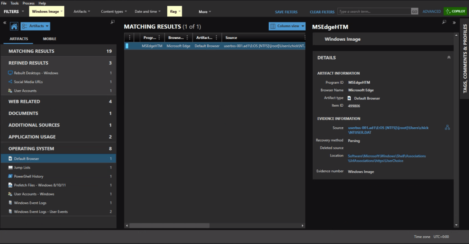The height and width of the screenshot is (244, 469).
Task: Collapse the Details section chevron
Action: pos(448,58)
